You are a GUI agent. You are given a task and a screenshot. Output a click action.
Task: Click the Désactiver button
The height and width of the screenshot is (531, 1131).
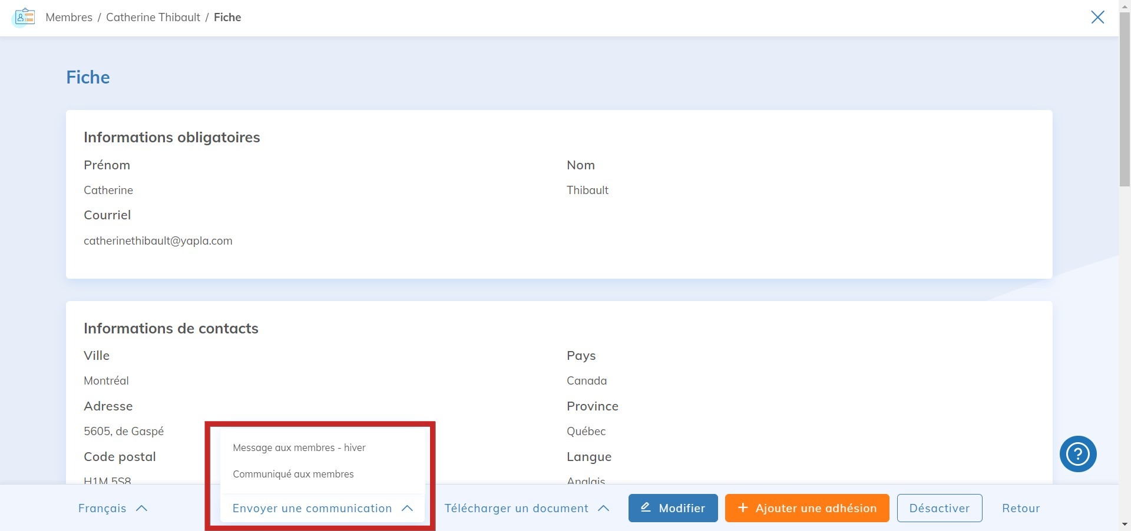pyautogui.click(x=939, y=508)
